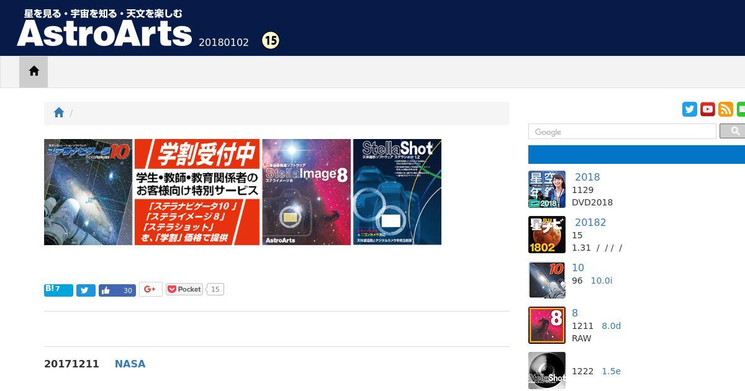Open the NASA link beside 20171211
Image resolution: width=745 pixels, height=391 pixels.
(x=130, y=364)
